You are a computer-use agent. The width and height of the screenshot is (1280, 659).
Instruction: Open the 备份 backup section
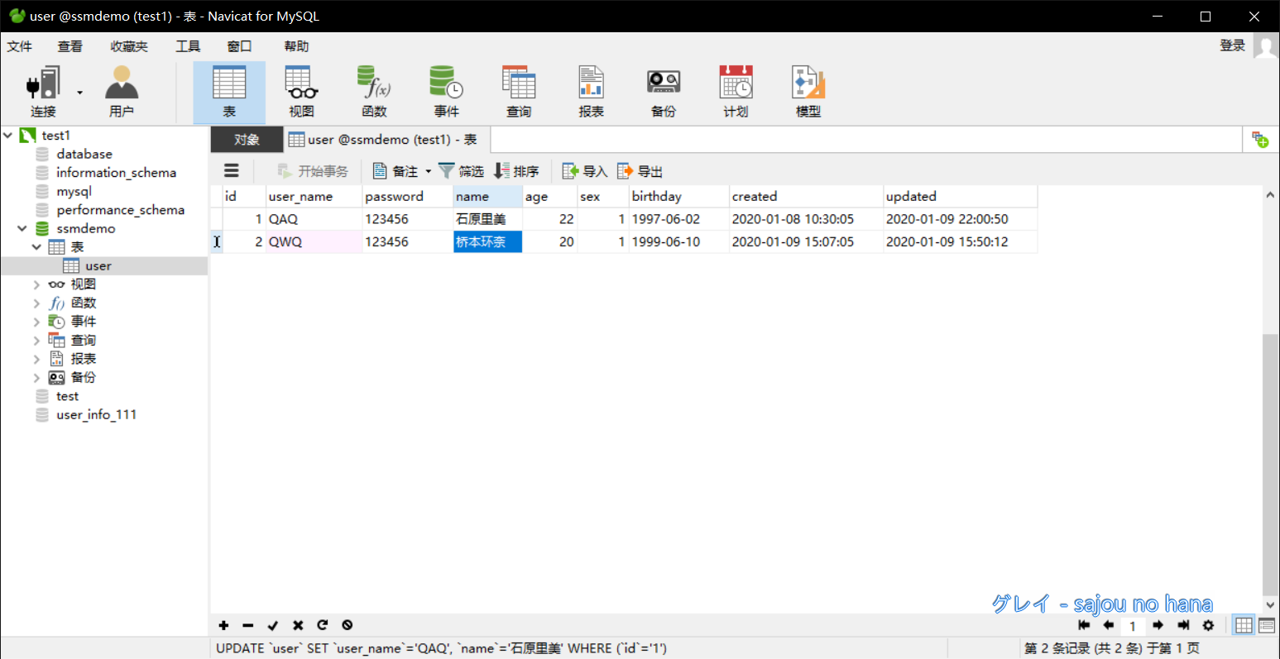[x=664, y=92]
